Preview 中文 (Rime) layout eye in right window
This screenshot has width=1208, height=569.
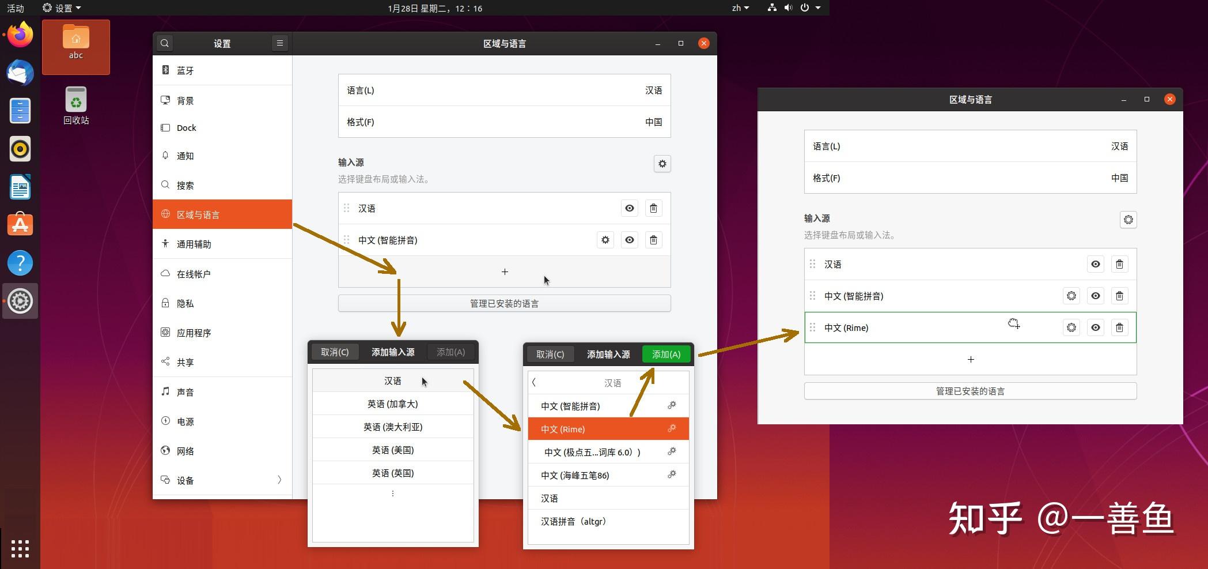[x=1096, y=327]
